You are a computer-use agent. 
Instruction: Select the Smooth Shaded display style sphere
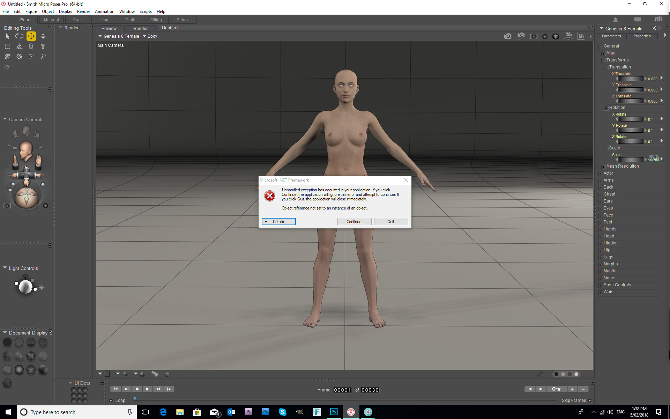(x=19, y=370)
